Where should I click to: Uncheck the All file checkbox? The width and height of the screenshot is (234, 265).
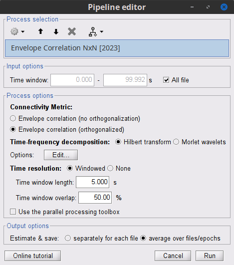166,80
